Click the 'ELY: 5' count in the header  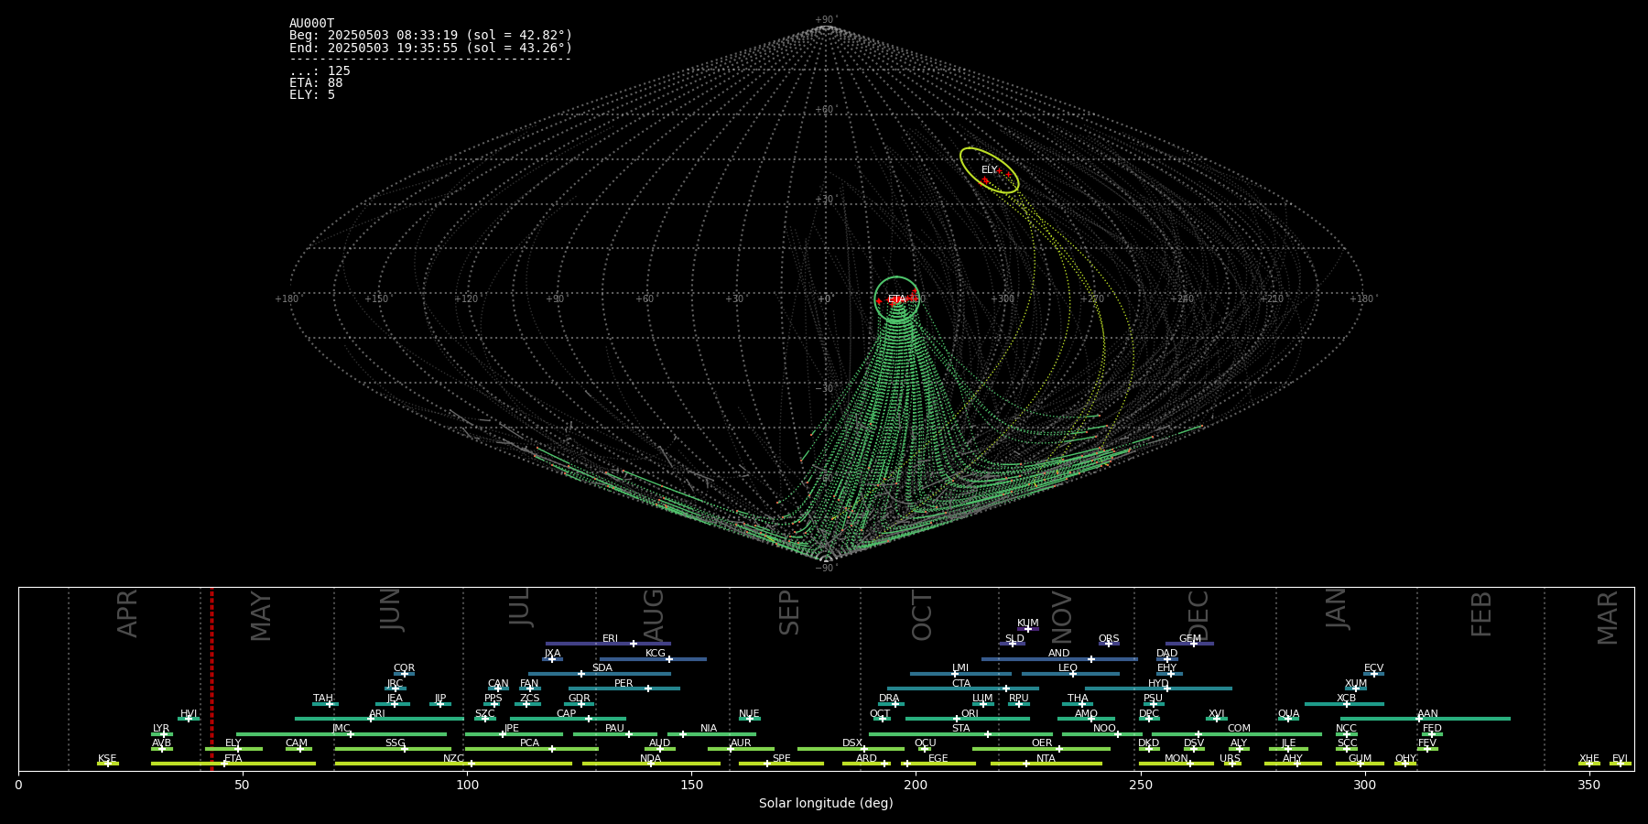tap(312, 94)
